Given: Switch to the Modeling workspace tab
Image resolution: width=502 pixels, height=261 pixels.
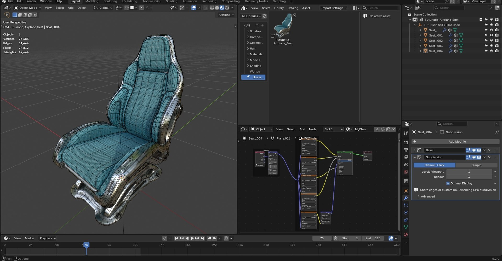Looking at the screenshot, I should [92, 1].
